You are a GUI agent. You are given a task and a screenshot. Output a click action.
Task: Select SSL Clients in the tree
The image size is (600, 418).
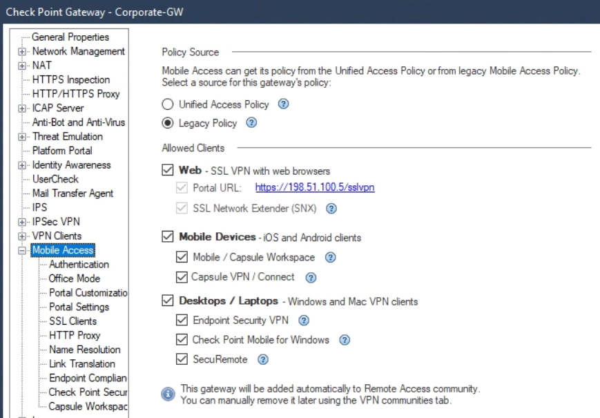point(72,321)
